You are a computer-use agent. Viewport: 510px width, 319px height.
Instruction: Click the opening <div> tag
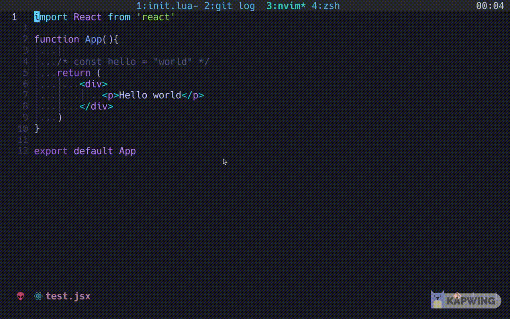point(94,84)
